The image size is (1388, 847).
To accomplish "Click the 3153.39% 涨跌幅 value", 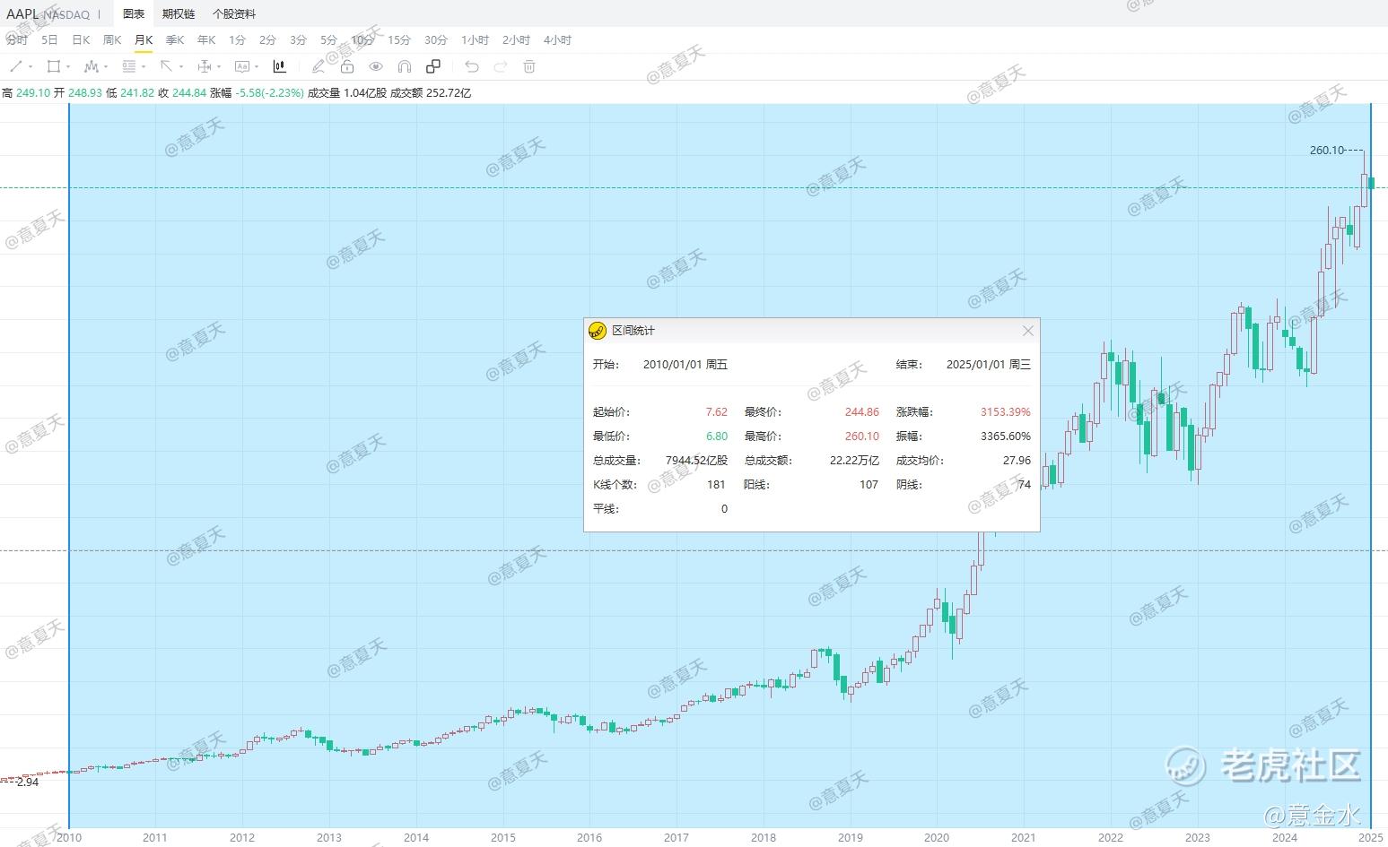I will coord(1006,412).
